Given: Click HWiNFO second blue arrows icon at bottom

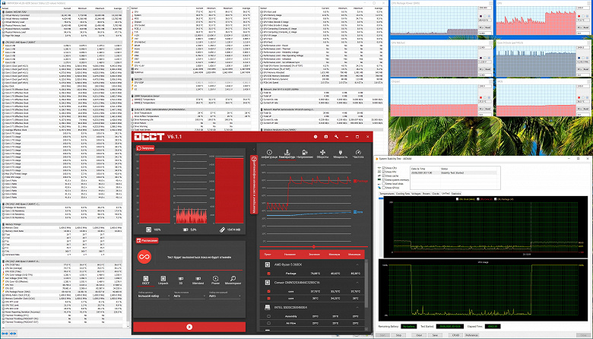Looking at the screenshot, I should [13, 334].
